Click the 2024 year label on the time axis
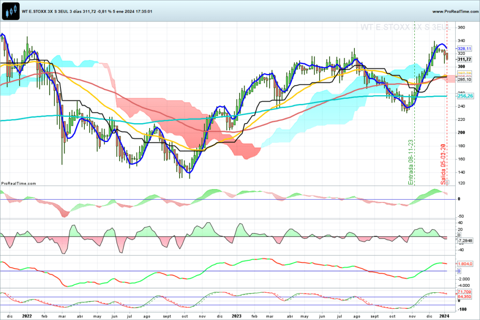 (444, 316)
